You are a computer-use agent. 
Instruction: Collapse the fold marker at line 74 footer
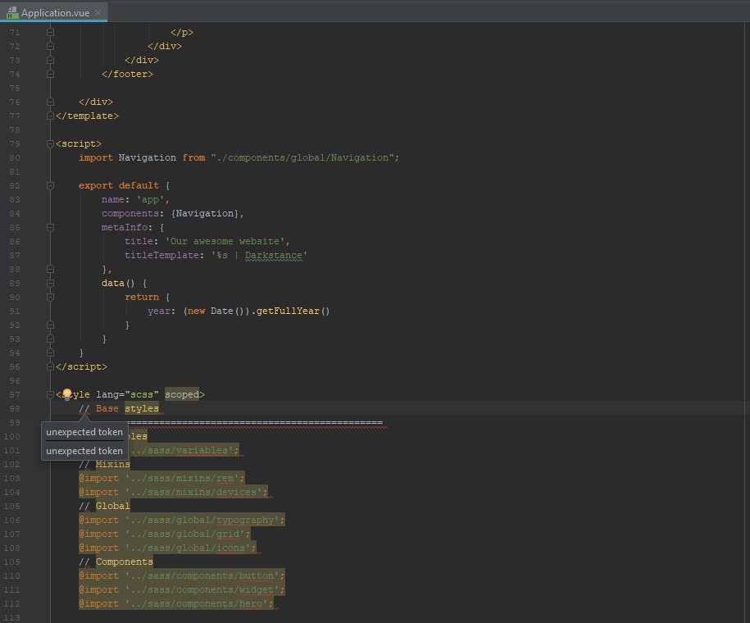(50, 74)
